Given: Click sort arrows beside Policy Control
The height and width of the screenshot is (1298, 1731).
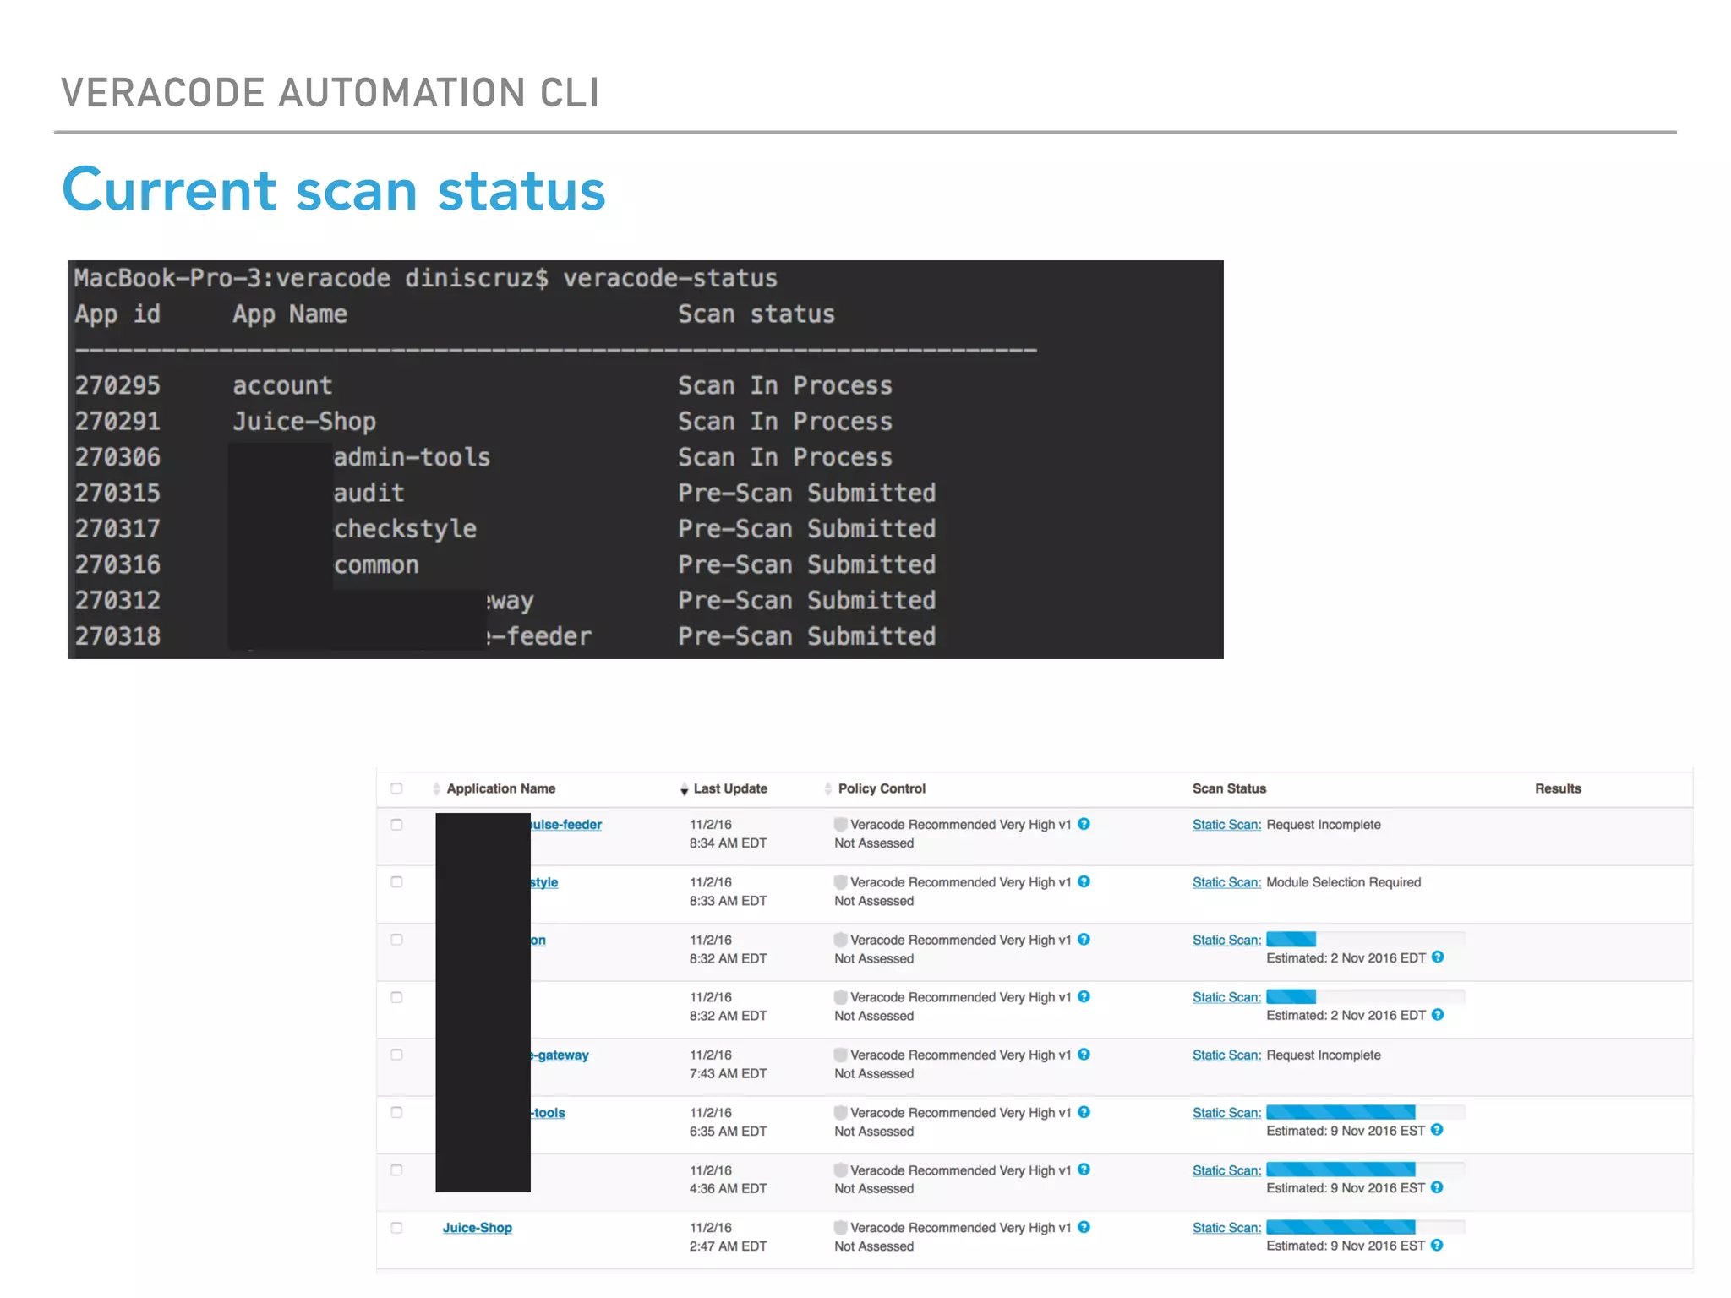Looking at the screenshot, I should [827, 788].
